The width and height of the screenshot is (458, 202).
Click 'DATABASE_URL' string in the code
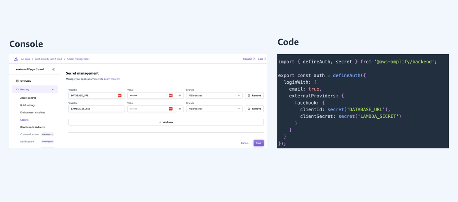pos(366,109)
